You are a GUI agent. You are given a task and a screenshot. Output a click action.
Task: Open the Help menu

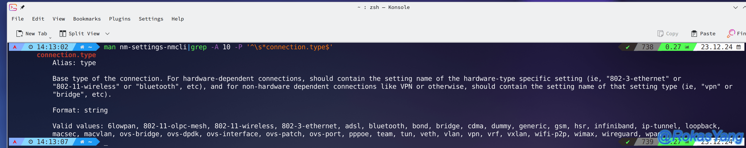coord(177,19)
